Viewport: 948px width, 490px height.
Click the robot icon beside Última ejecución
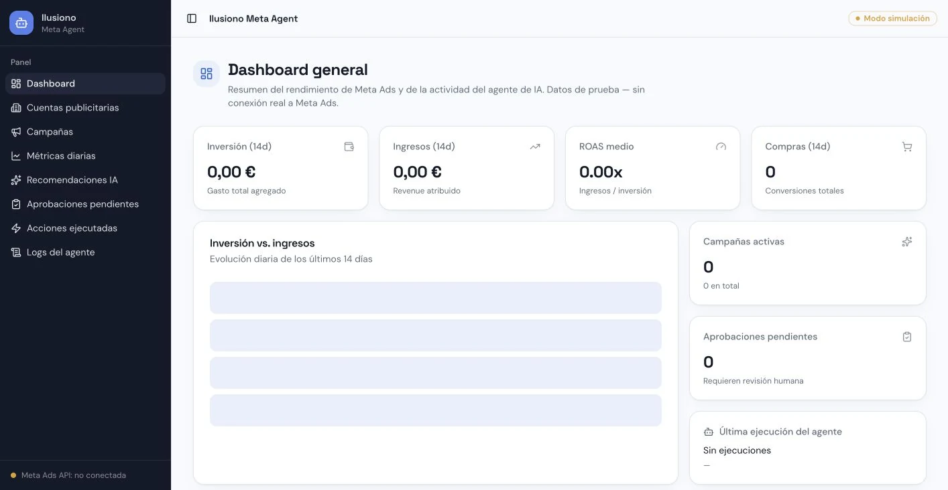click(x=709, y=432)
